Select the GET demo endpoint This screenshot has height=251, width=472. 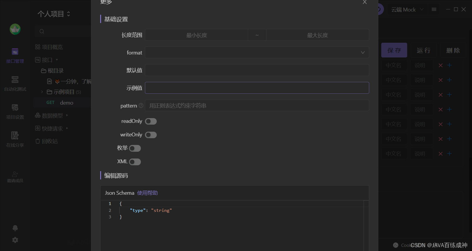(x=62, y=103)
